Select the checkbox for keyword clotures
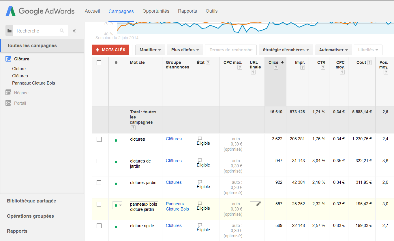The width and height of the screenshot is (394, 241). tap(99, 139)
